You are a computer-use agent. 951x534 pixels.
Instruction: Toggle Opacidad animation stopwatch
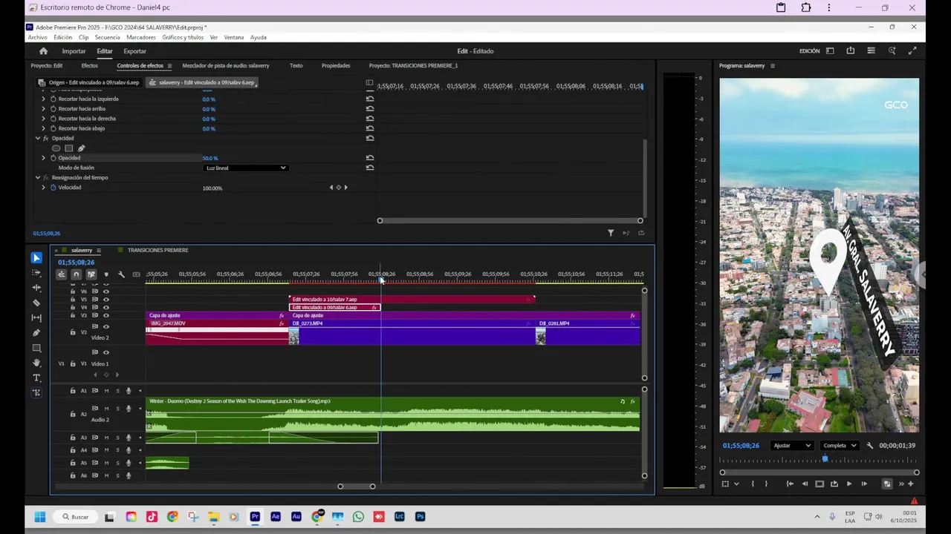53,158
